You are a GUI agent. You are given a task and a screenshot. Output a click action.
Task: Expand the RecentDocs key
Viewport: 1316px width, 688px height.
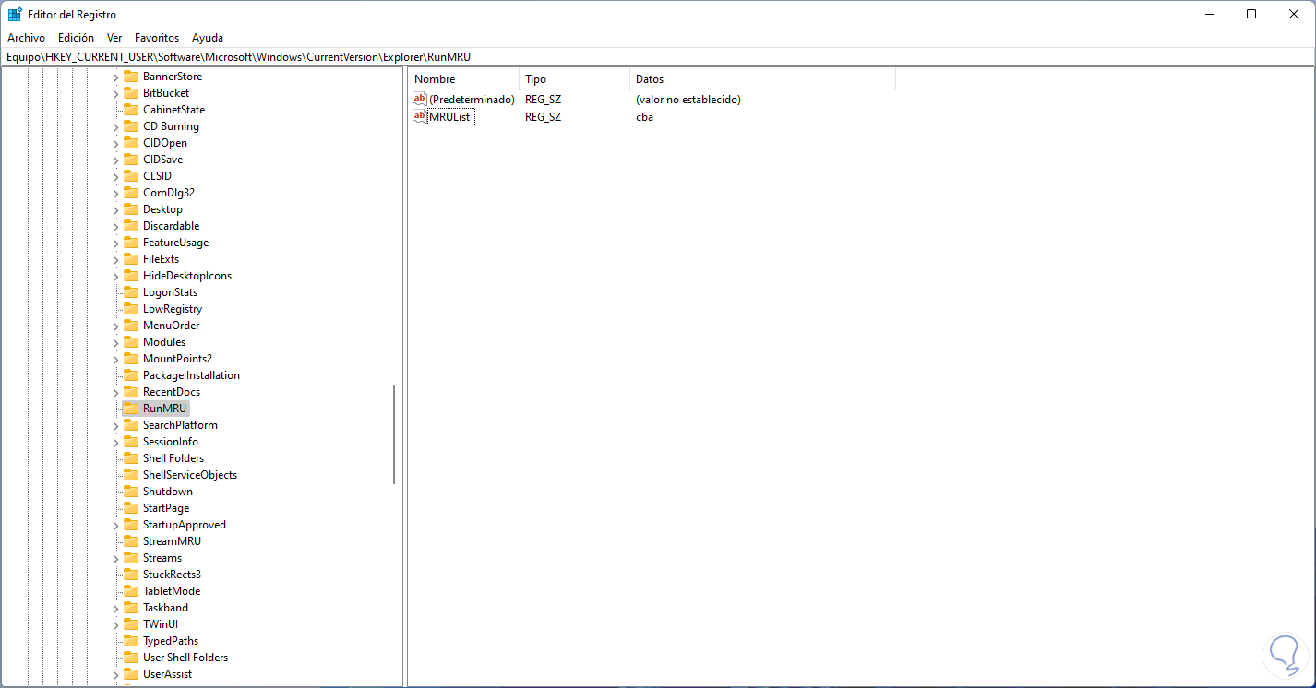pos(115,392)
